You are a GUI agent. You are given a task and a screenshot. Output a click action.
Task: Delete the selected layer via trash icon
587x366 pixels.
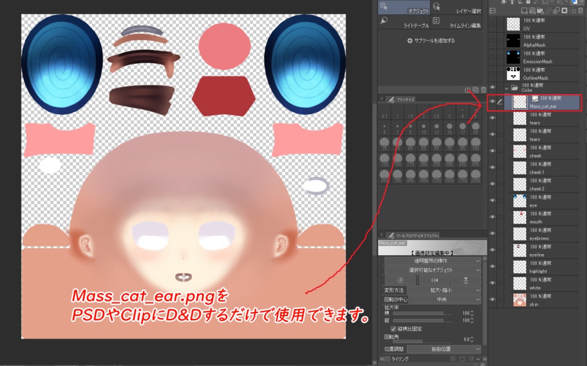580,10
